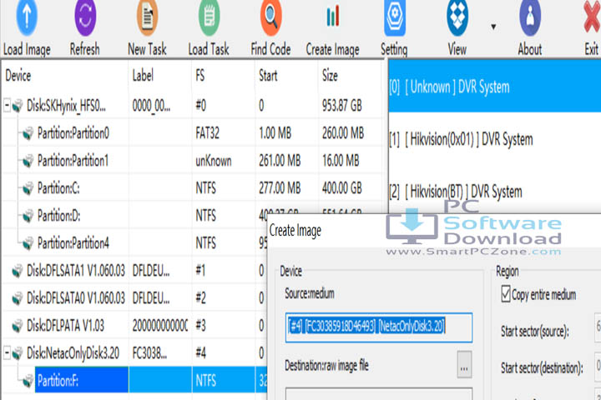
Task: Toggle the Copy entire medium checkbox
Action: tap(506, 294)
